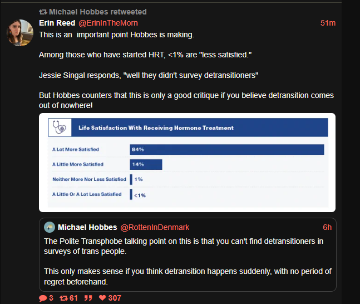The width and height of the screenshot is (360, 304).
Task: Click the stethoscope icon in the chart header
Action: (x=58, y=128)
